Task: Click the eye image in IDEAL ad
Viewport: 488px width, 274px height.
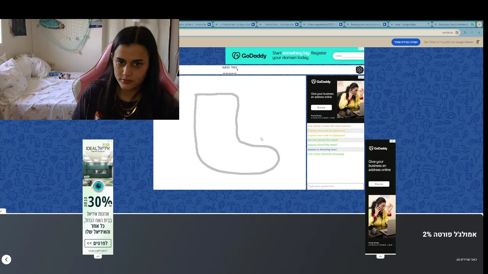Action: tap(98, 186)
